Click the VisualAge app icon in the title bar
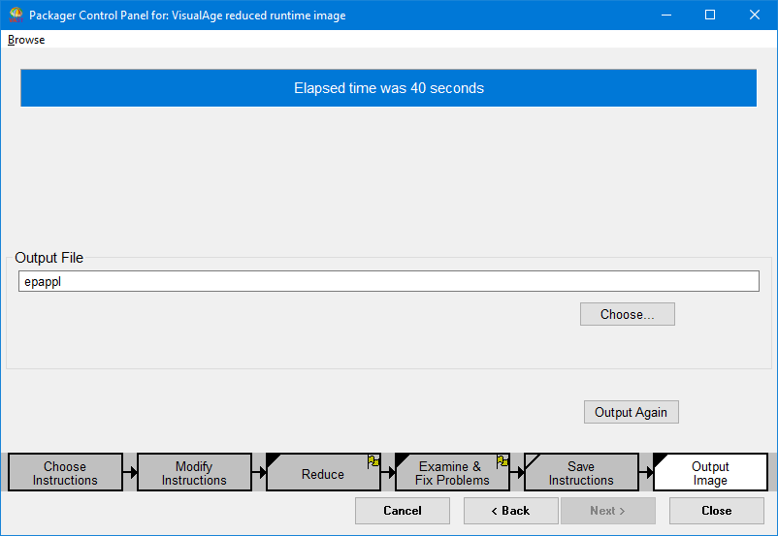 coord(16,16)
